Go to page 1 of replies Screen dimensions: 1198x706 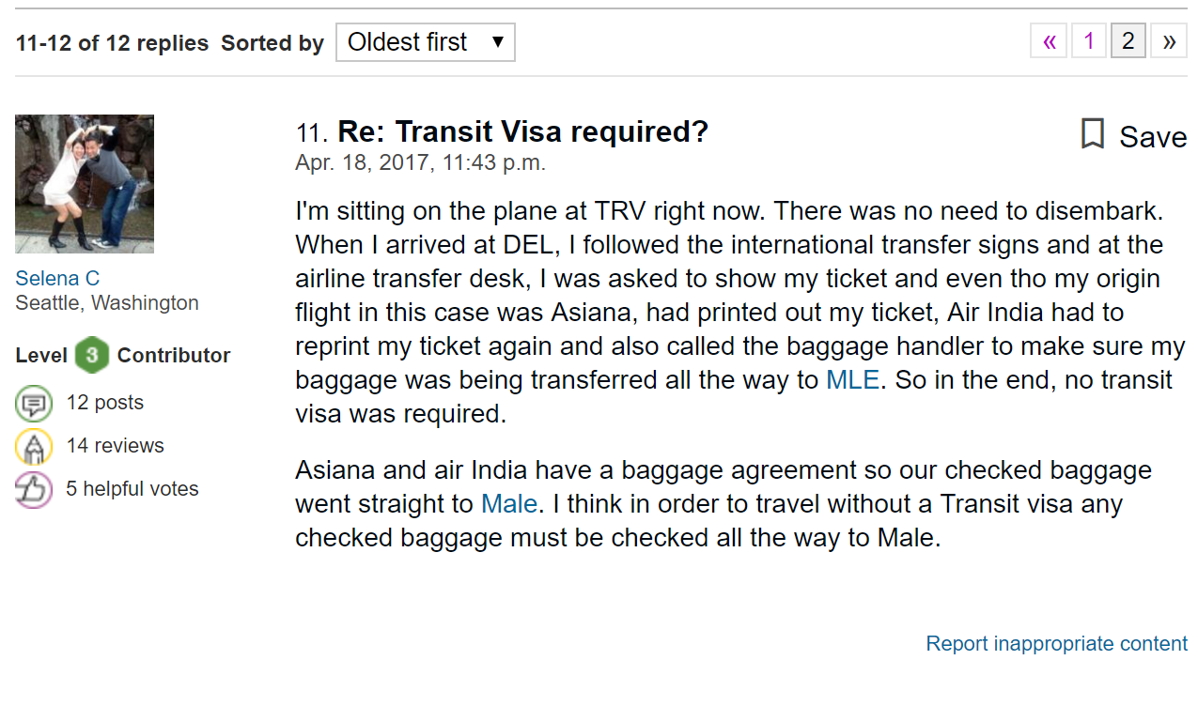pyautogui.click(x=1089, y=41)
